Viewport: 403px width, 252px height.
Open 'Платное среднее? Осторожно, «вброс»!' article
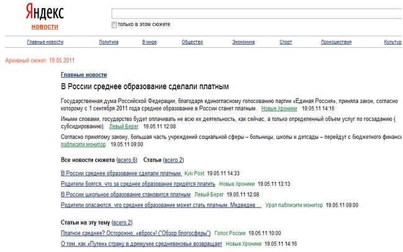pyautogui.click(x=136, y=233)
